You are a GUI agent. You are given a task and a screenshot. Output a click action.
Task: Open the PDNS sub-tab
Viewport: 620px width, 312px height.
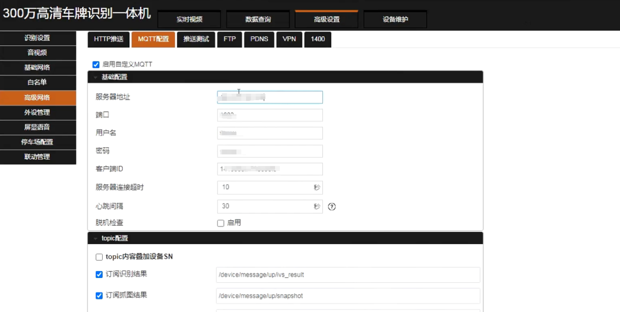pos(259,40)
